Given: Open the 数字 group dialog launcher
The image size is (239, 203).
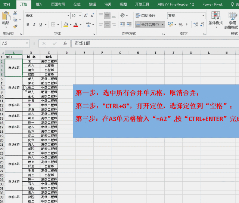Looking at the screenshot, I should point(204,34).
